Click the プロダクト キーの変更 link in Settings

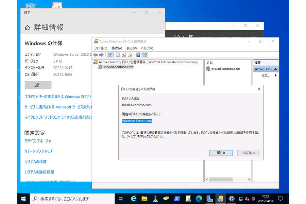coord(58,97)
